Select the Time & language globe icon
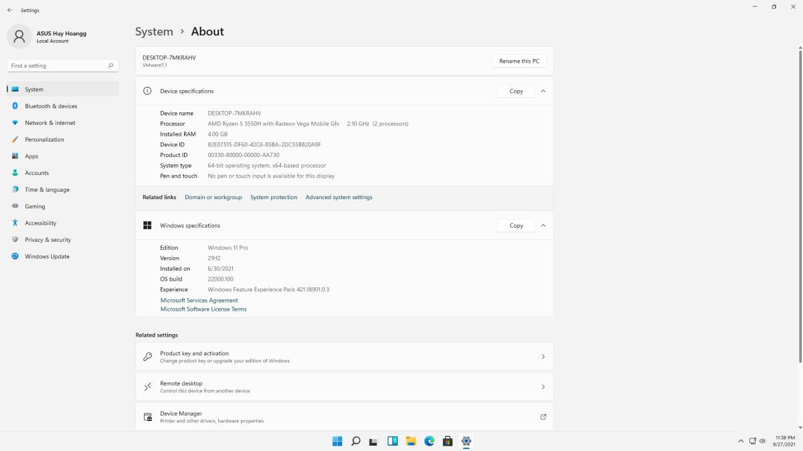Screen dimensions: 803x451 tap(15, 190)
